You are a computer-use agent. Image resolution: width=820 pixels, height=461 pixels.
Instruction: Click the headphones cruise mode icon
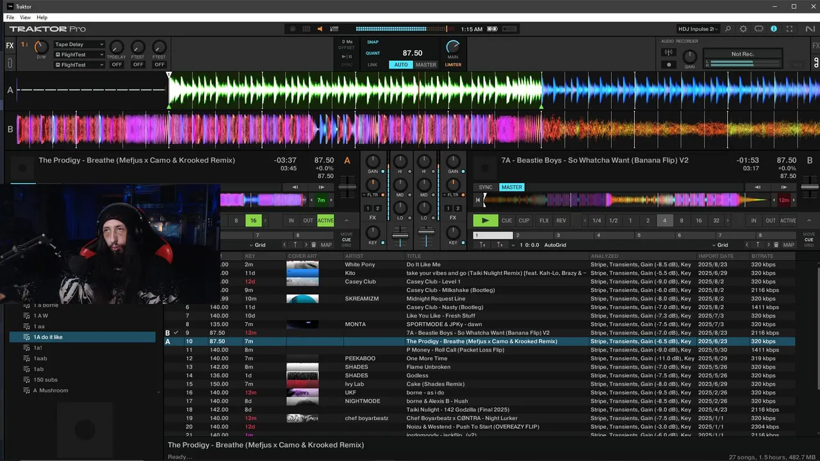pyautogui.click(x=758, y=29)
